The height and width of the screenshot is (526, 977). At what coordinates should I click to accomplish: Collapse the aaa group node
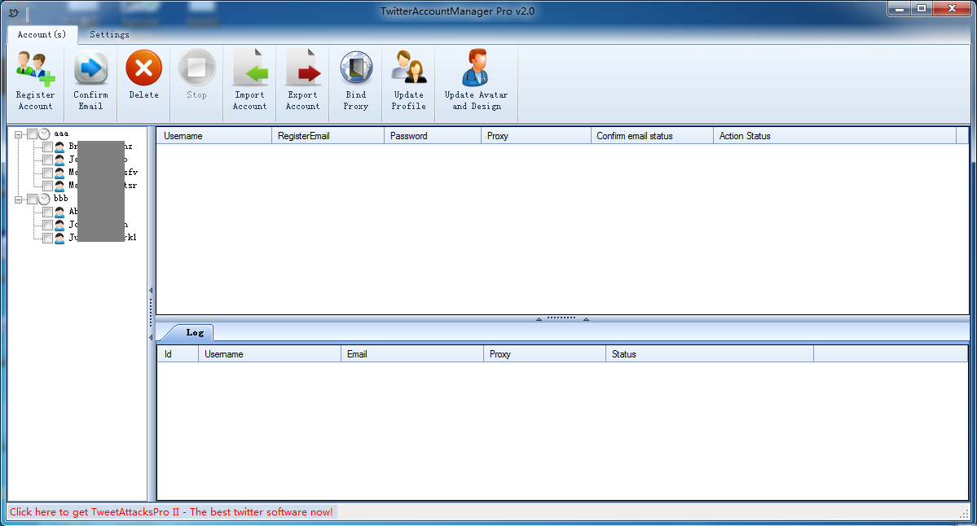click(x=18, y=134)
